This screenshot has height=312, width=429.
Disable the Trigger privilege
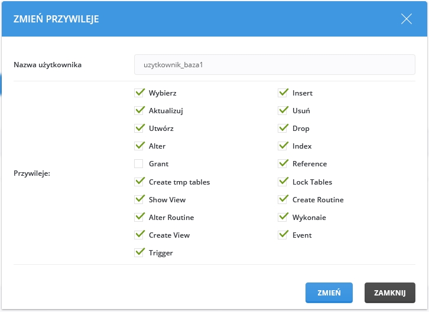click(139, 253)
